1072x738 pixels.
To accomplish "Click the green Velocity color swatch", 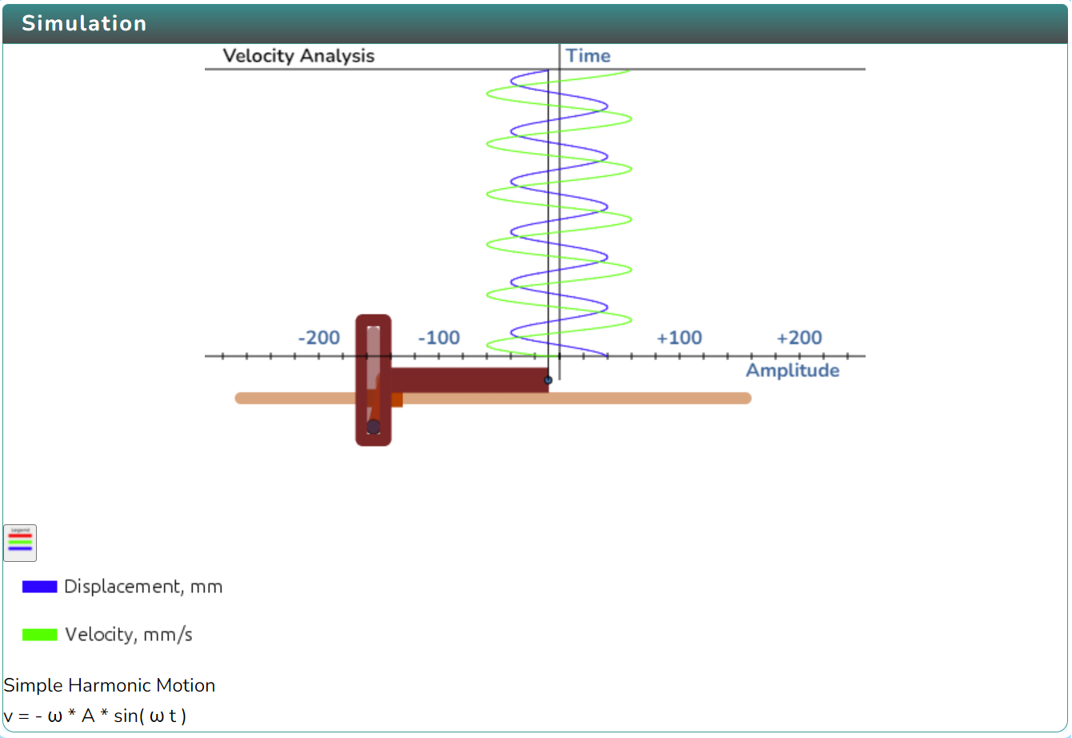I will (40, 635).
